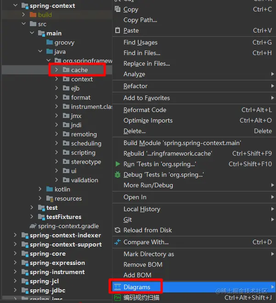Click the resources folder icon
The image size is (276, 303).
click(x=50, y=198)
